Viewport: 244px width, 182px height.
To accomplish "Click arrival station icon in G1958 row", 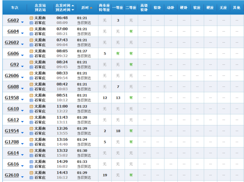I will pos(31,100).
